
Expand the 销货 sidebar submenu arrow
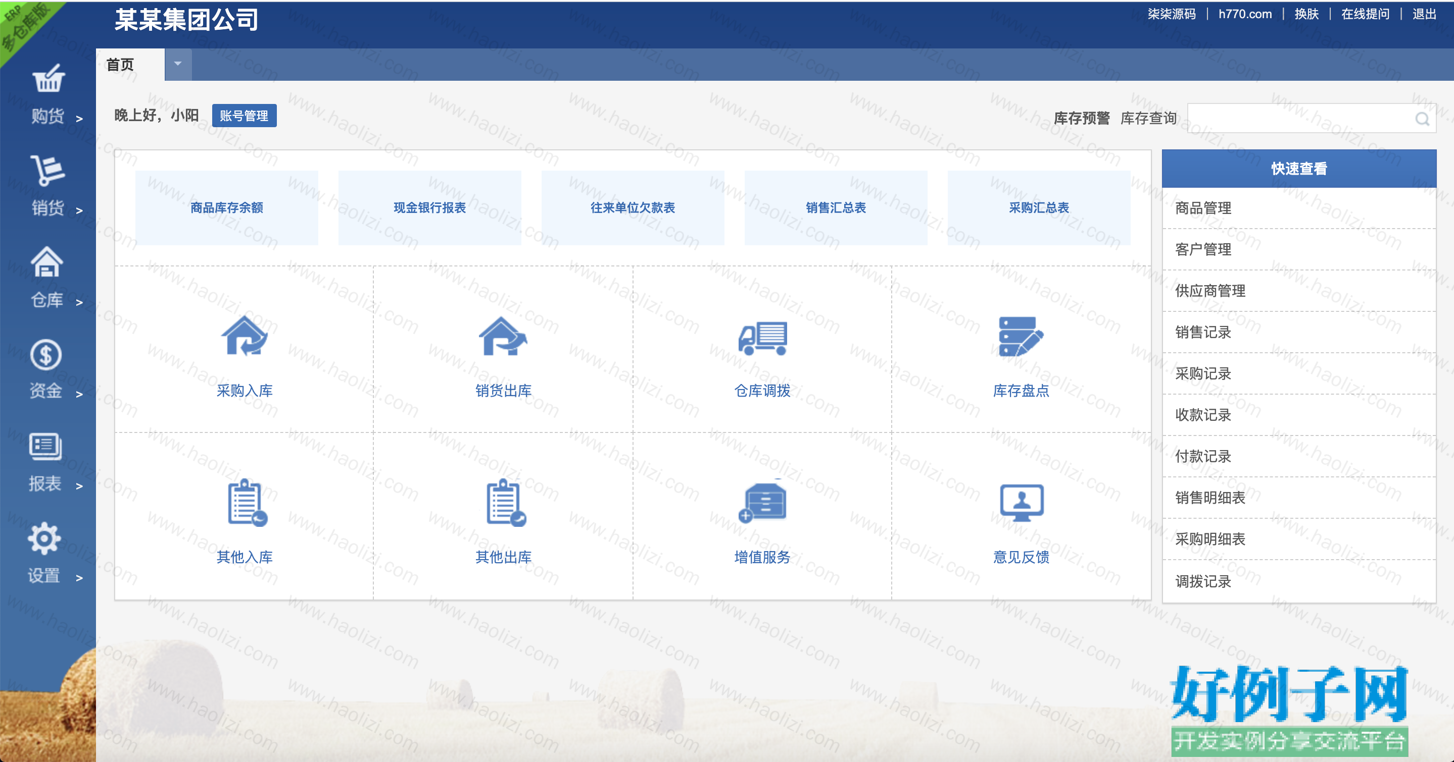[79, 211]
